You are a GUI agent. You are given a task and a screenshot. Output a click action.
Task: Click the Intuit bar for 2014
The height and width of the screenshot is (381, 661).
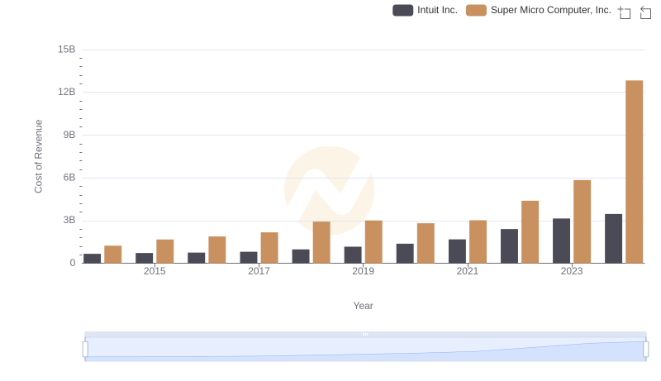[92, 259]
